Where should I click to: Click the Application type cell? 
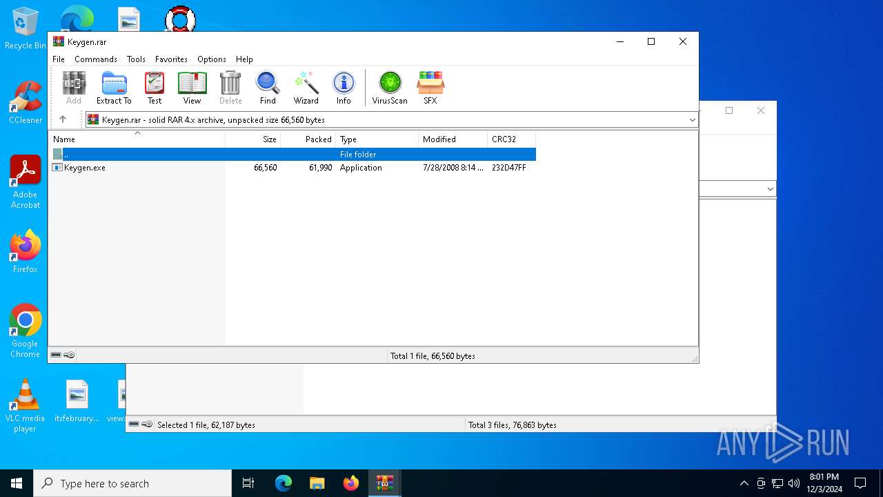click(361, 168)
